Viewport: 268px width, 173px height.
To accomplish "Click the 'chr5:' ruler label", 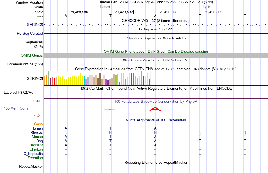I will point(39,12).
